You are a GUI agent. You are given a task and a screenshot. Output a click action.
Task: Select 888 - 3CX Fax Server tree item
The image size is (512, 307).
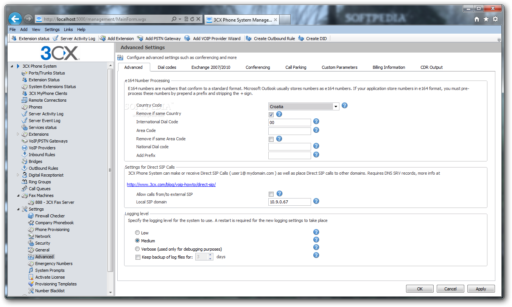(54, 202)
